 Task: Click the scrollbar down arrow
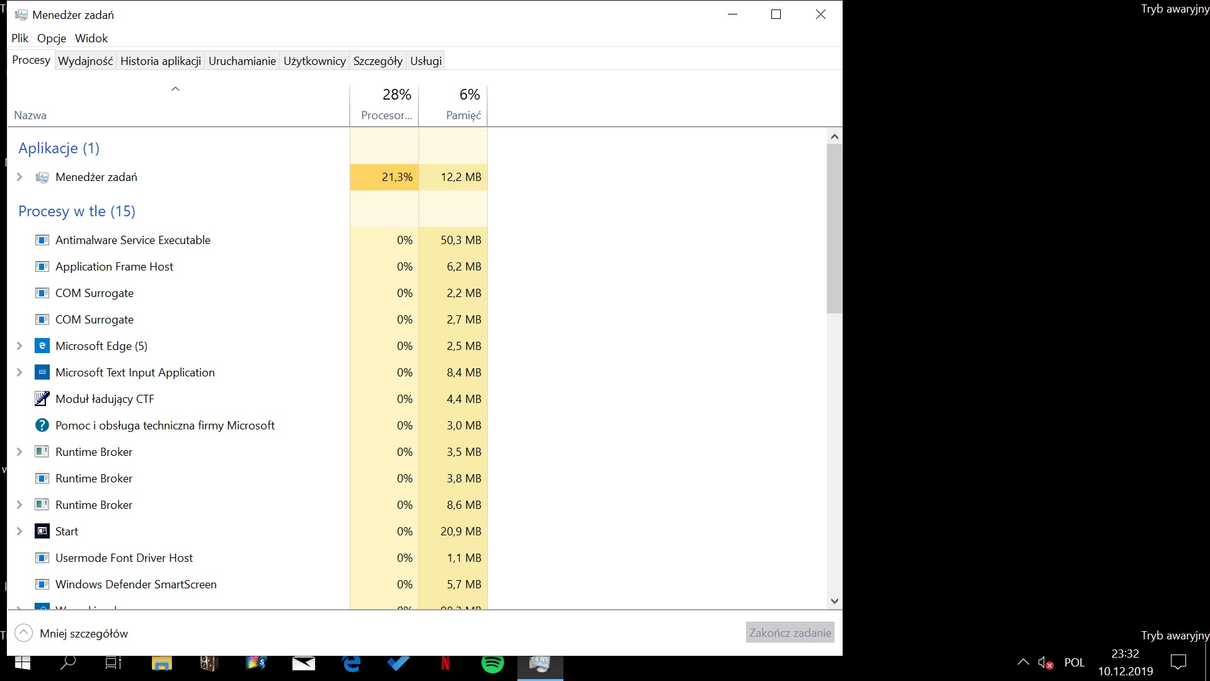(834, 601)
